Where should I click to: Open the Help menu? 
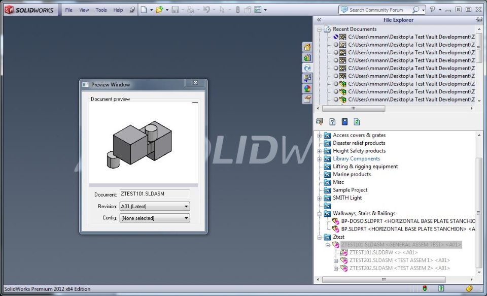click(x=118, y=10)
